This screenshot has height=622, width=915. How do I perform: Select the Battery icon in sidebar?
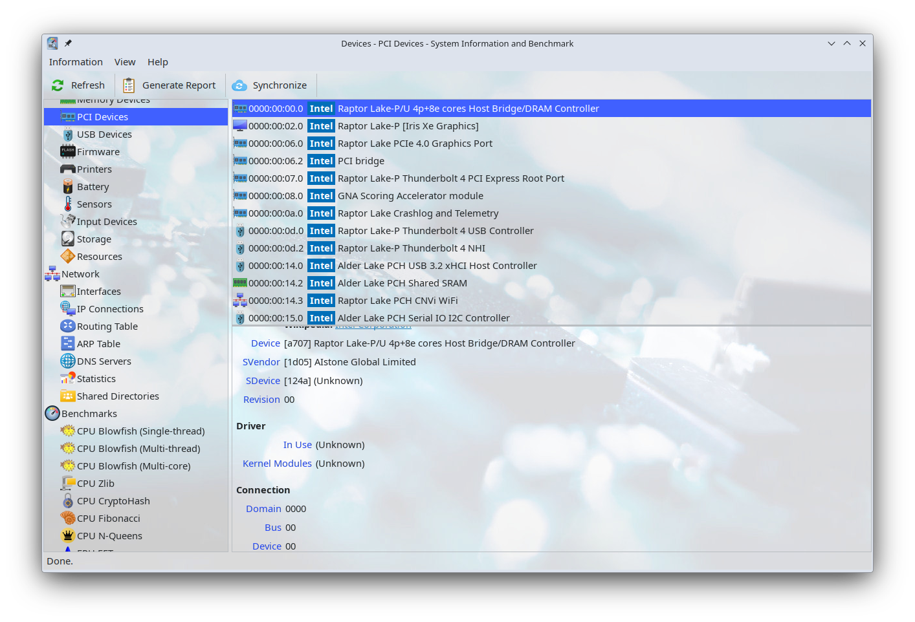pyautogui.click(x=68, y=187)
